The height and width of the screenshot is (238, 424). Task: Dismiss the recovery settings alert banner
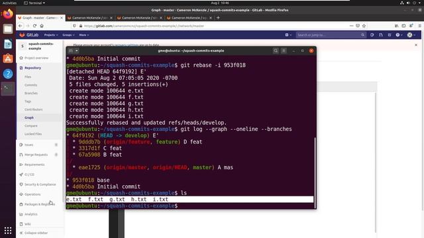pos(416,45)
